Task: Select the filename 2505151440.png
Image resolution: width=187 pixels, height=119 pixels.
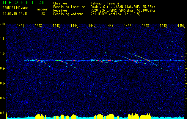Action: (x=15, y=8)
